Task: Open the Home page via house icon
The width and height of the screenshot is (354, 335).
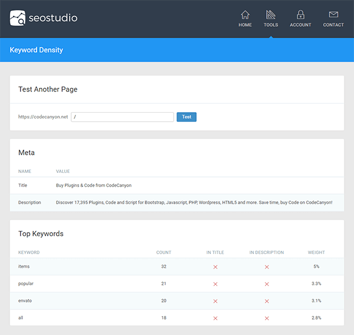Action: coord(245,15)
